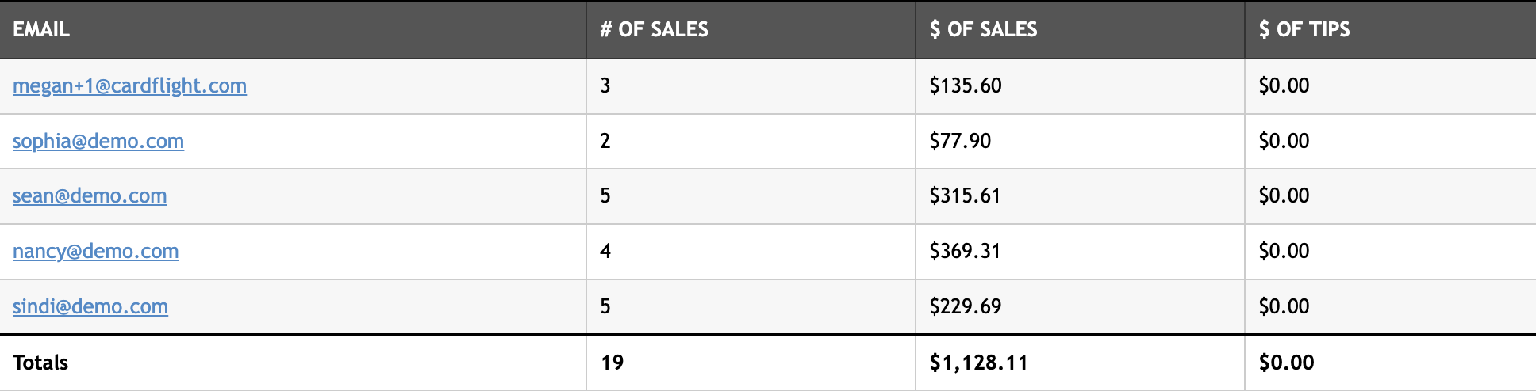Select the total sales count of 19
Image resolution: width=1536 pixels, height=391 pixels.
click(751, 363)
